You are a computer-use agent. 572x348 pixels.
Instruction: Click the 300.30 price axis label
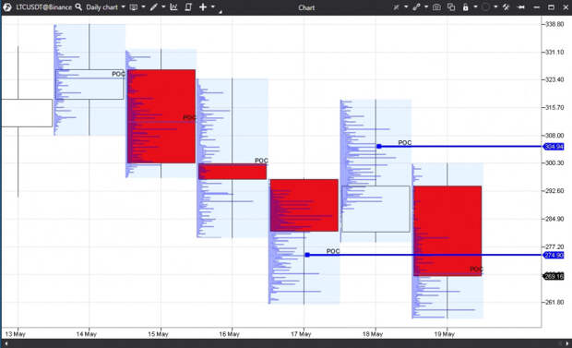coord(554,162)
